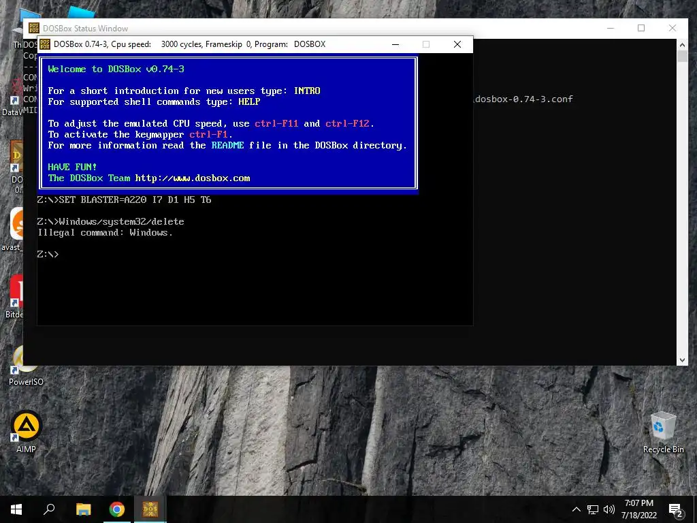697x523 pixels.
Task: Click dosbox-0.74-3.conf text in Status Window
Action: (523, 99)
